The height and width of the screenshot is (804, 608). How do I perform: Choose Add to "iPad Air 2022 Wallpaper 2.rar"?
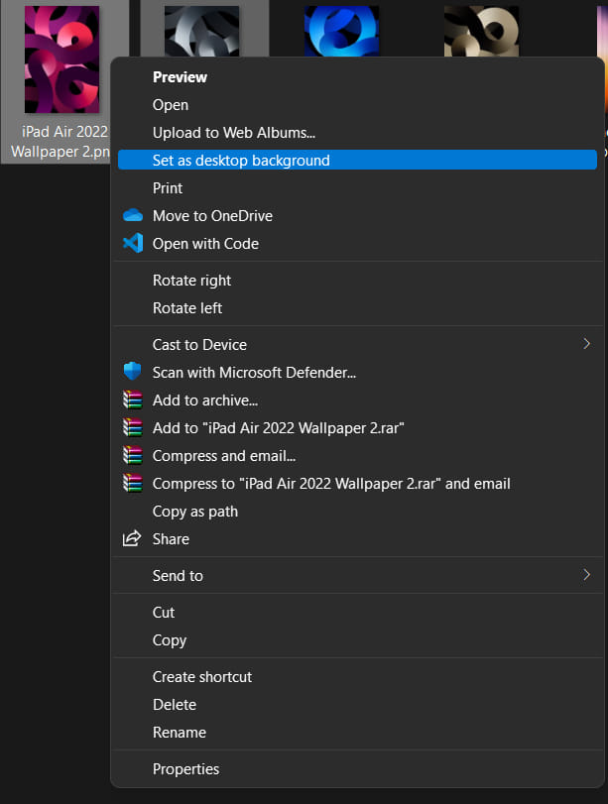tap(357, 427)
